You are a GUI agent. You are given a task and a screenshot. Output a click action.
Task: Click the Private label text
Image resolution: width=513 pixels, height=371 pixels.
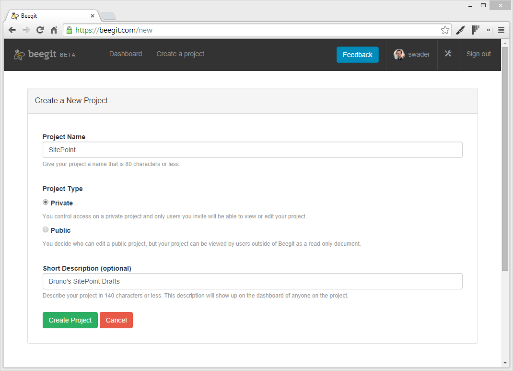(x=61, y=203)
